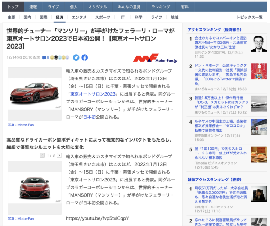The width and height of the screenshot is (270, 226).
Task: Click the 日本初 hyperlink
Action: point(90,117)
